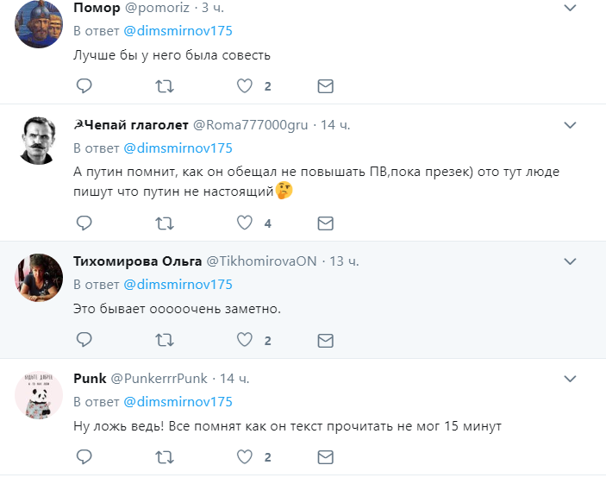Like the tweet from Punk

245,457
